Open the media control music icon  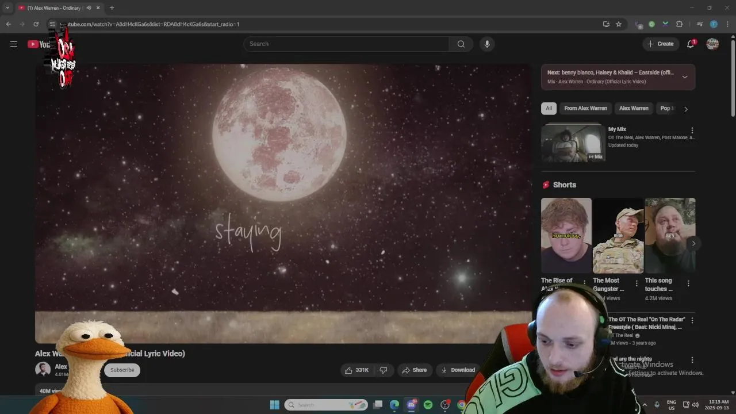pos(700,24)
